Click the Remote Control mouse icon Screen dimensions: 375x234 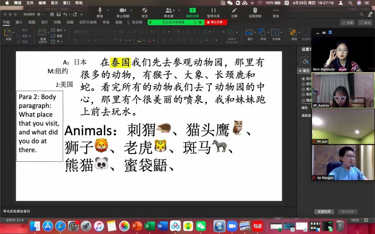click(x=255, y=11)
